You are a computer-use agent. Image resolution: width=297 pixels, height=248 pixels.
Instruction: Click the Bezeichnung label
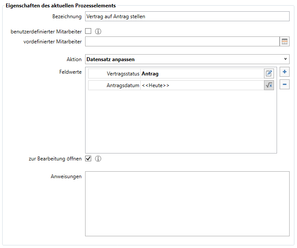pyautogui.click(x=67, y=16)
